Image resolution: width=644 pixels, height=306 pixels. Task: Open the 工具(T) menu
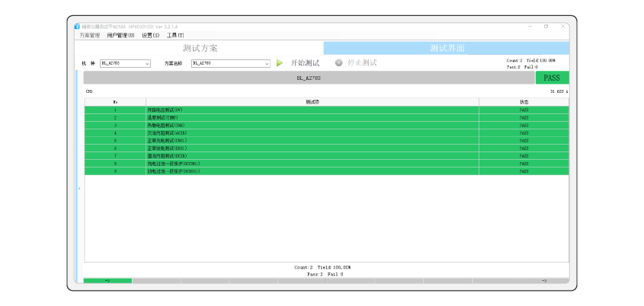[x=176, y=35]
